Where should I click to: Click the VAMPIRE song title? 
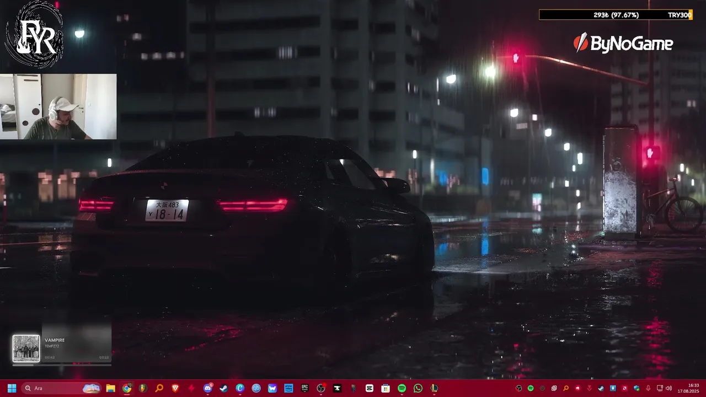click(x=55, y=340)
